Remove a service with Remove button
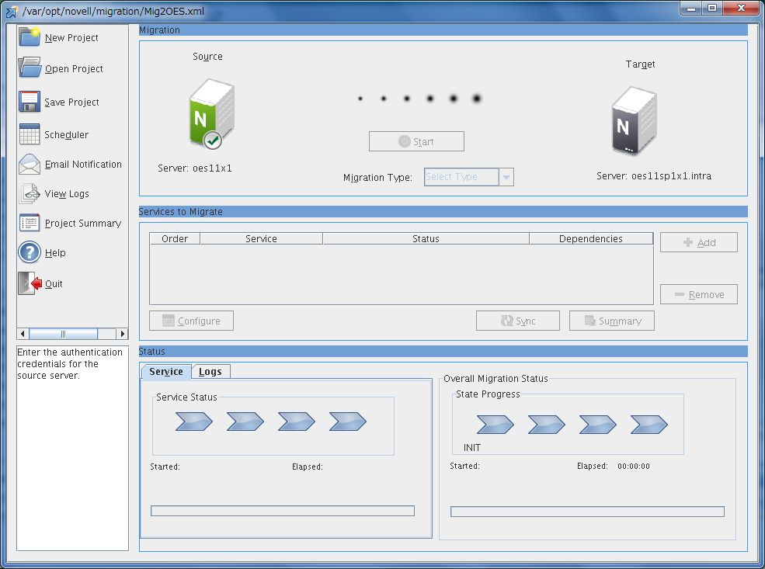The image size is (765, 569). (x=699, y=294)
